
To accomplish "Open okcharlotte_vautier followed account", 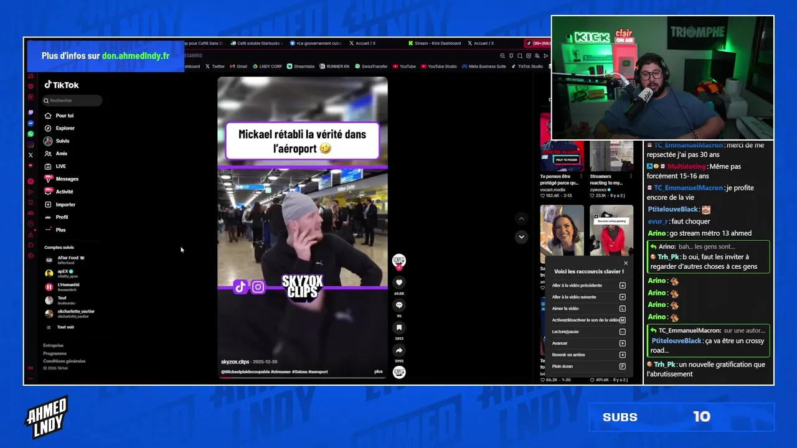I will 70,313.
